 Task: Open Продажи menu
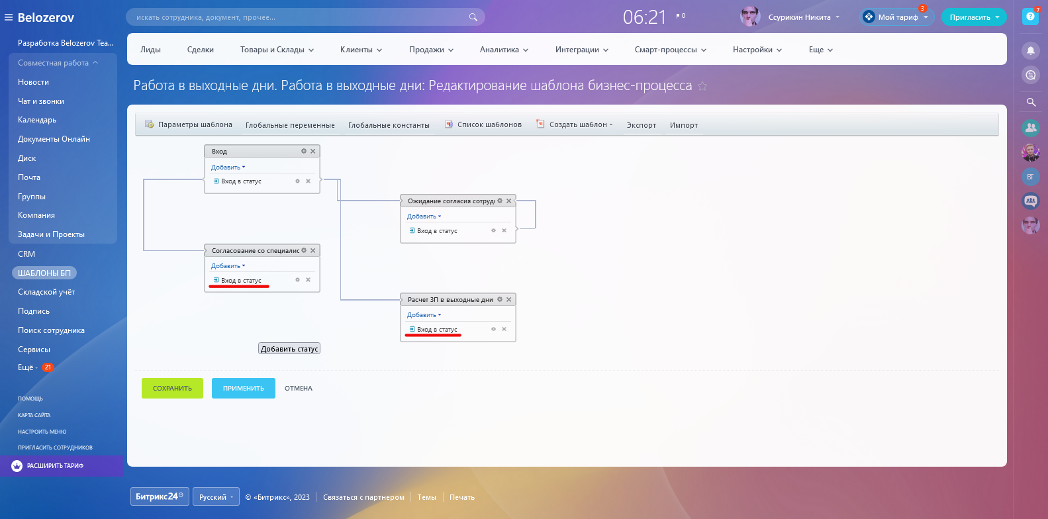pos(431,50)
